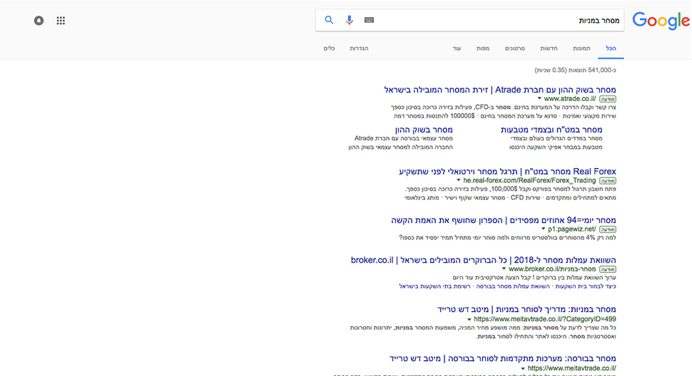Click the he.real-forex.com/RealForex/Forex_Trading URL text

(529, 180)
